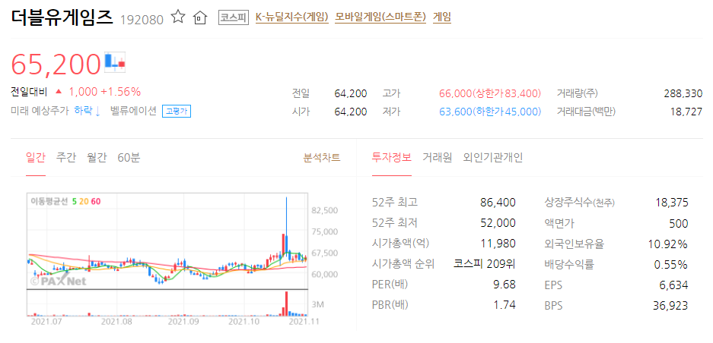Image resolution: width=713 pixels, height=343 pixels.
Task: Click the 배당수익률 value 0.55%
Action: point(670,263)
